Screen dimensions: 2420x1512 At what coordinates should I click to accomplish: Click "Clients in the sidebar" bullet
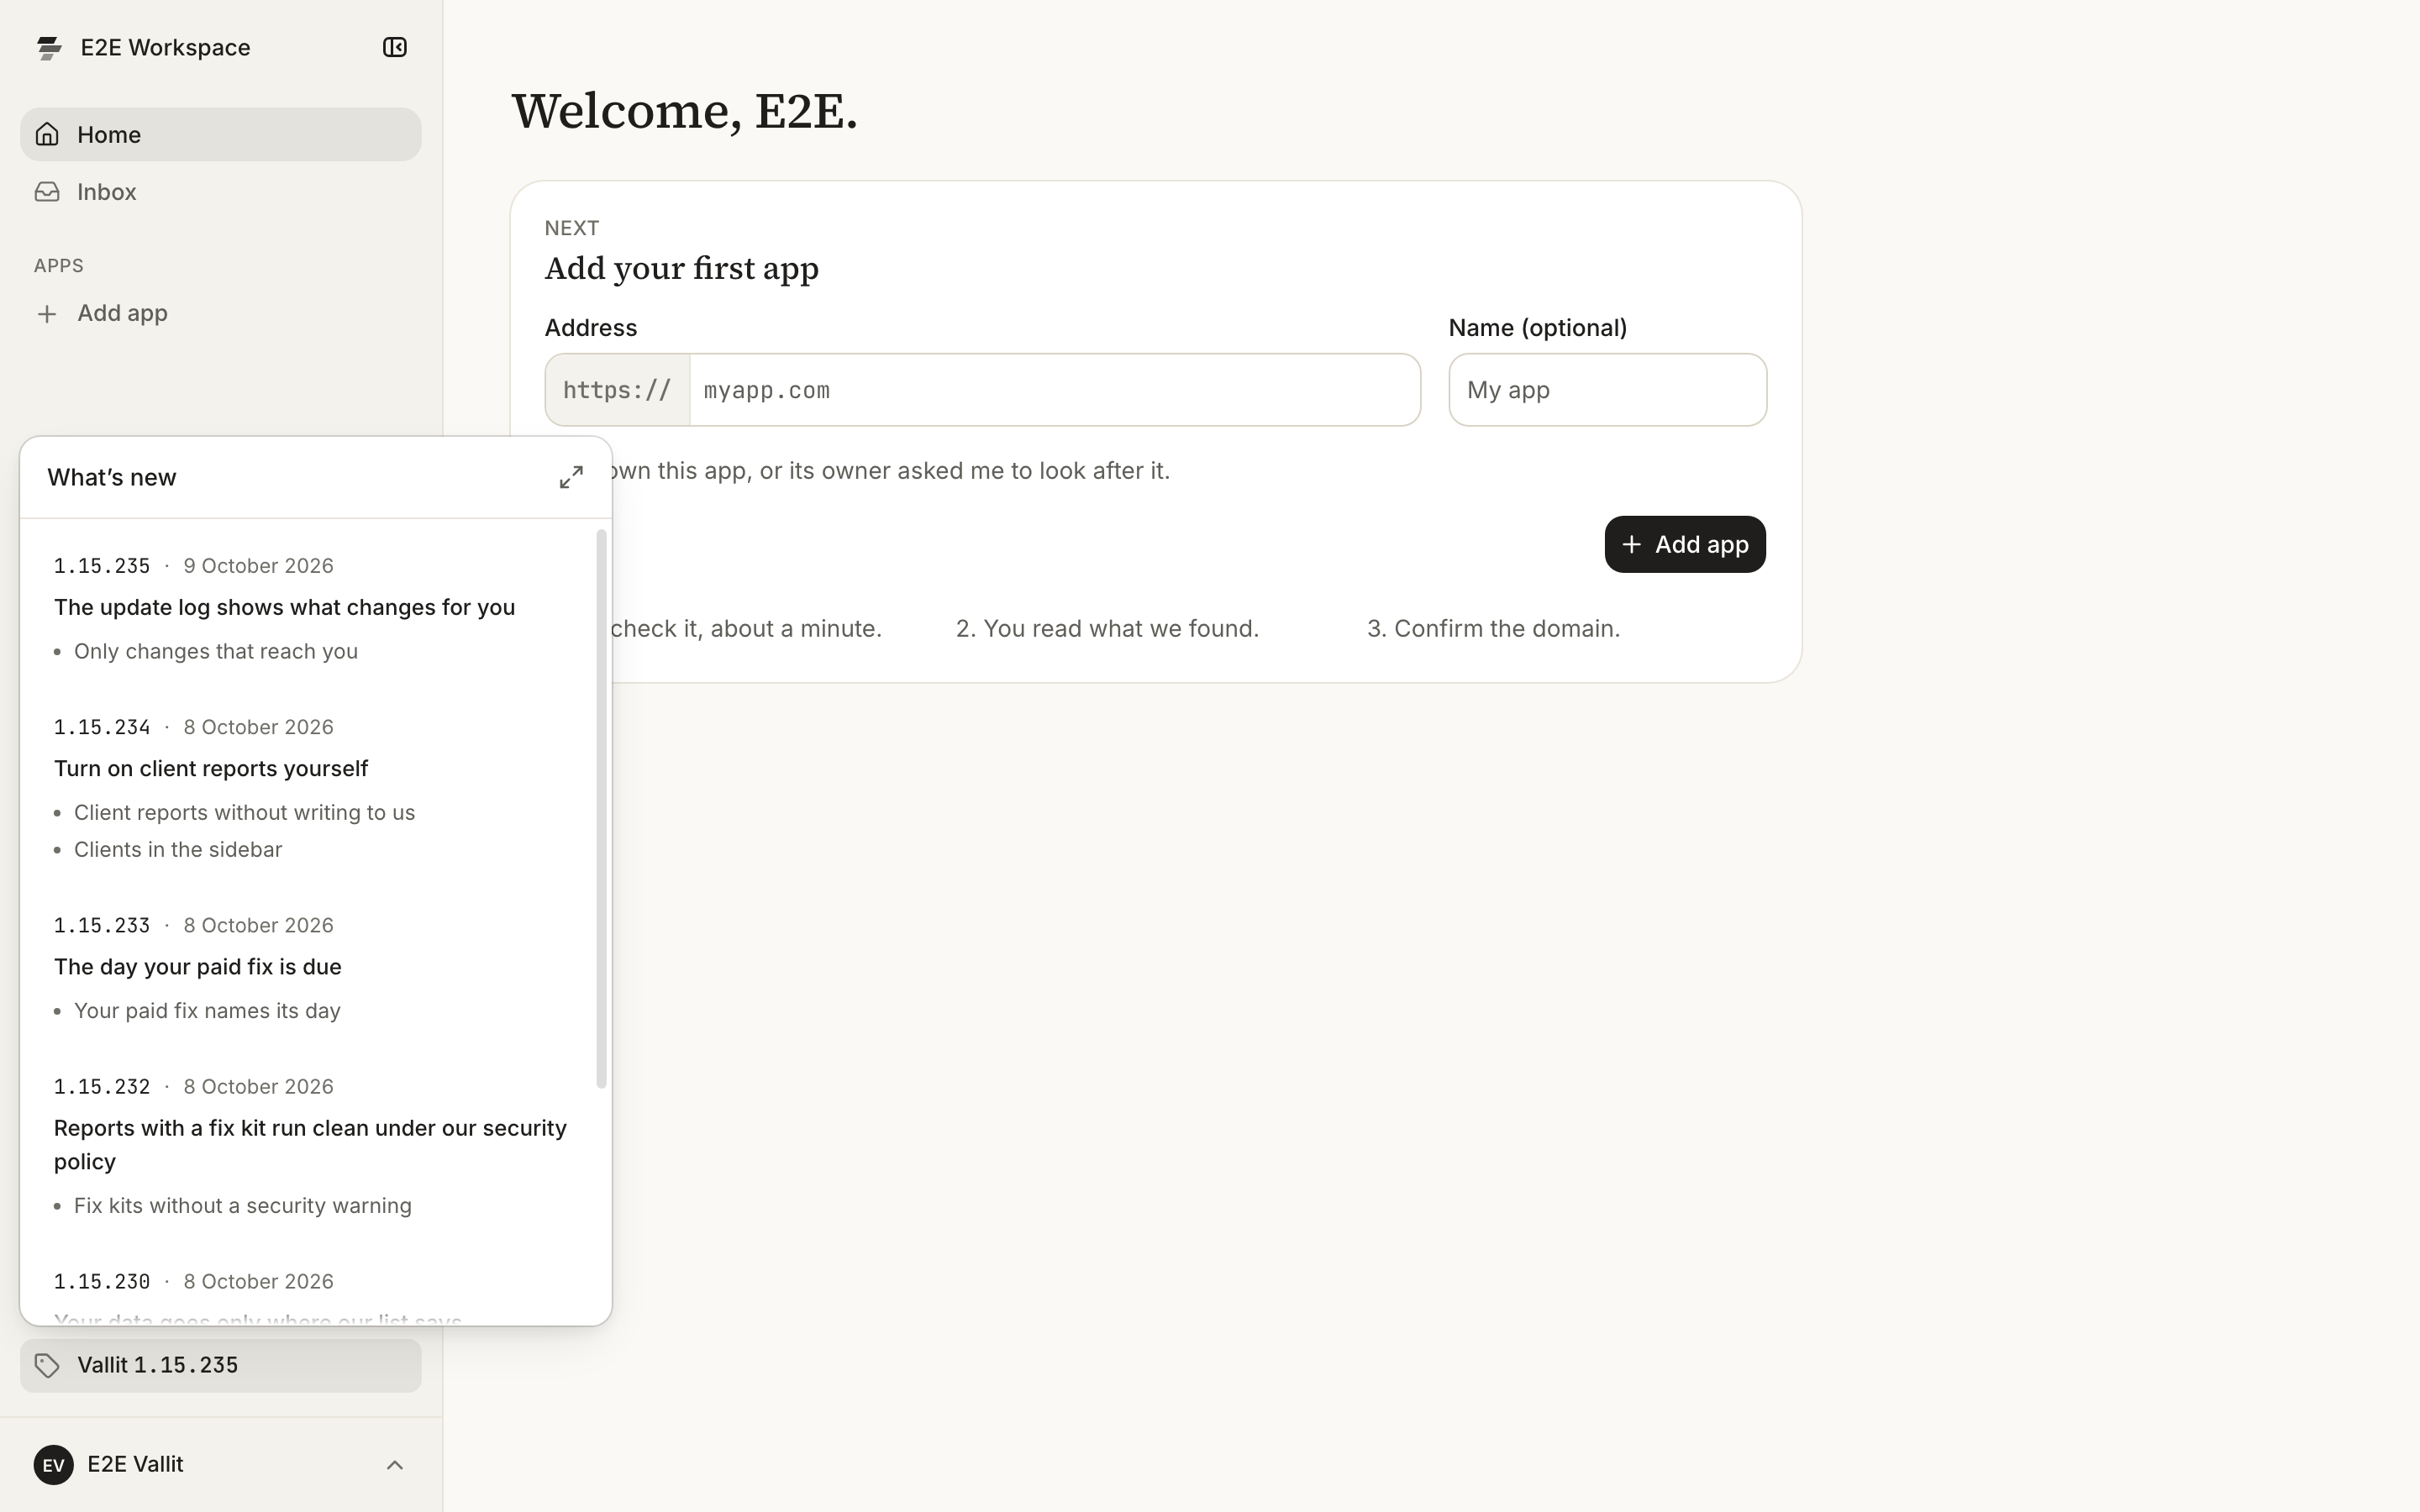coord(178,849)
